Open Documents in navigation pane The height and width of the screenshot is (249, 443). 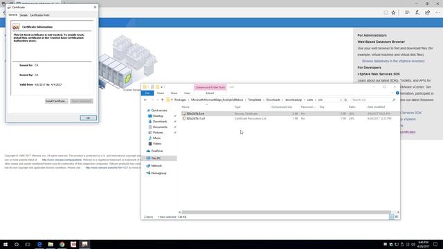160,127
